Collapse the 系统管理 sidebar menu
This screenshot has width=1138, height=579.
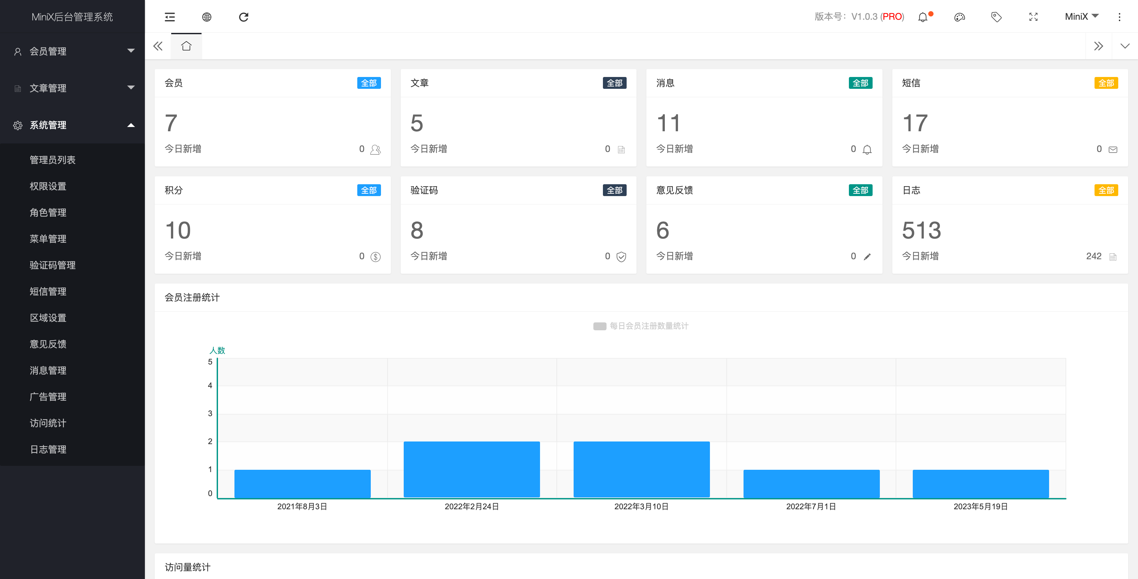click(x=72, y=125)
